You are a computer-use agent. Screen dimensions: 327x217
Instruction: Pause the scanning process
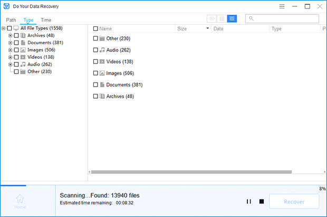(249, 201)
